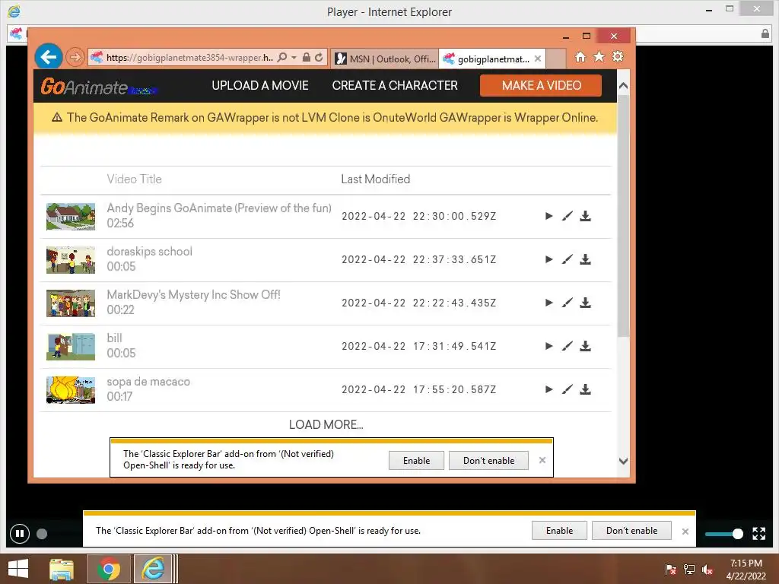Dismiss the inner add-on notification

(542, 460)
